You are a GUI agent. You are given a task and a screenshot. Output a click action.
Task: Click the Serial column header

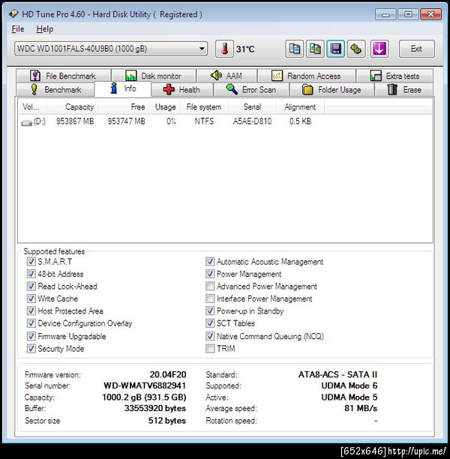(x=252, y=106)
